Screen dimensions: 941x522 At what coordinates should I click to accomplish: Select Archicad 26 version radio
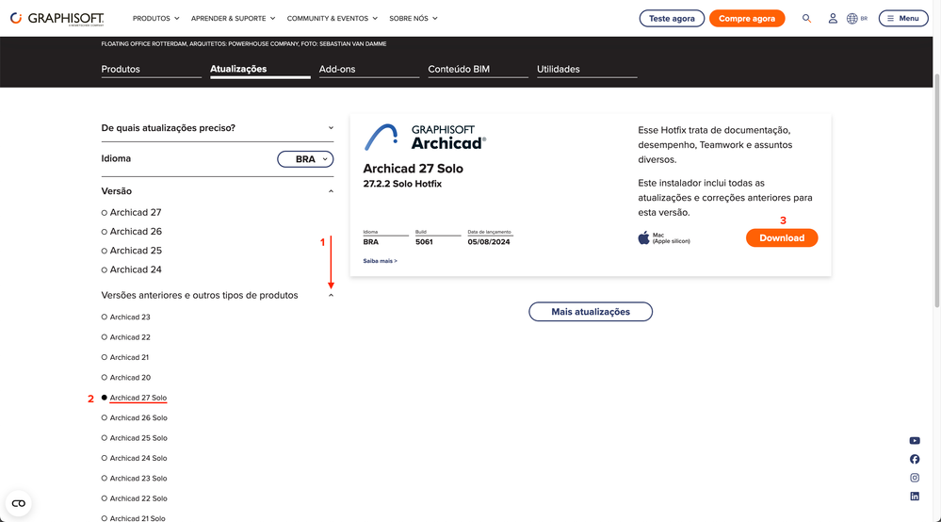[105, 232]
